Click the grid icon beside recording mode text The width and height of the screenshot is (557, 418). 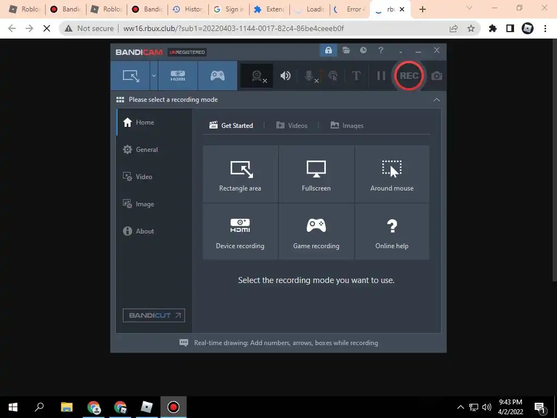pos(120,100)
